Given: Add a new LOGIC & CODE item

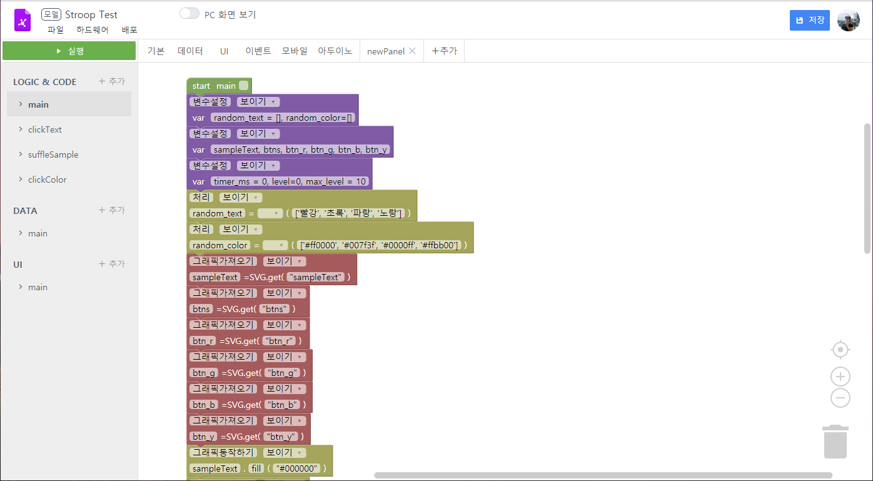Looking at the screenshot, I should pos(112,81).
